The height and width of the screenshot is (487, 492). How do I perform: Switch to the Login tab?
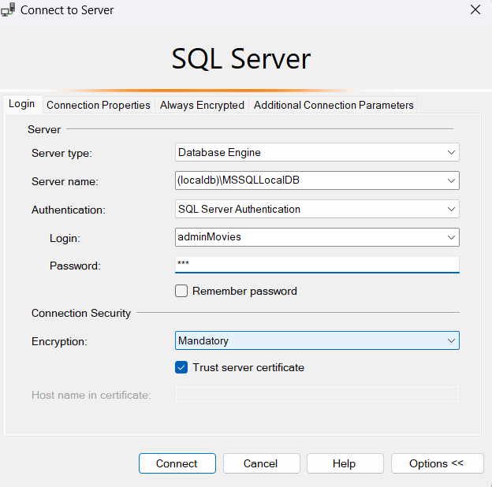[x=21, y=104]
